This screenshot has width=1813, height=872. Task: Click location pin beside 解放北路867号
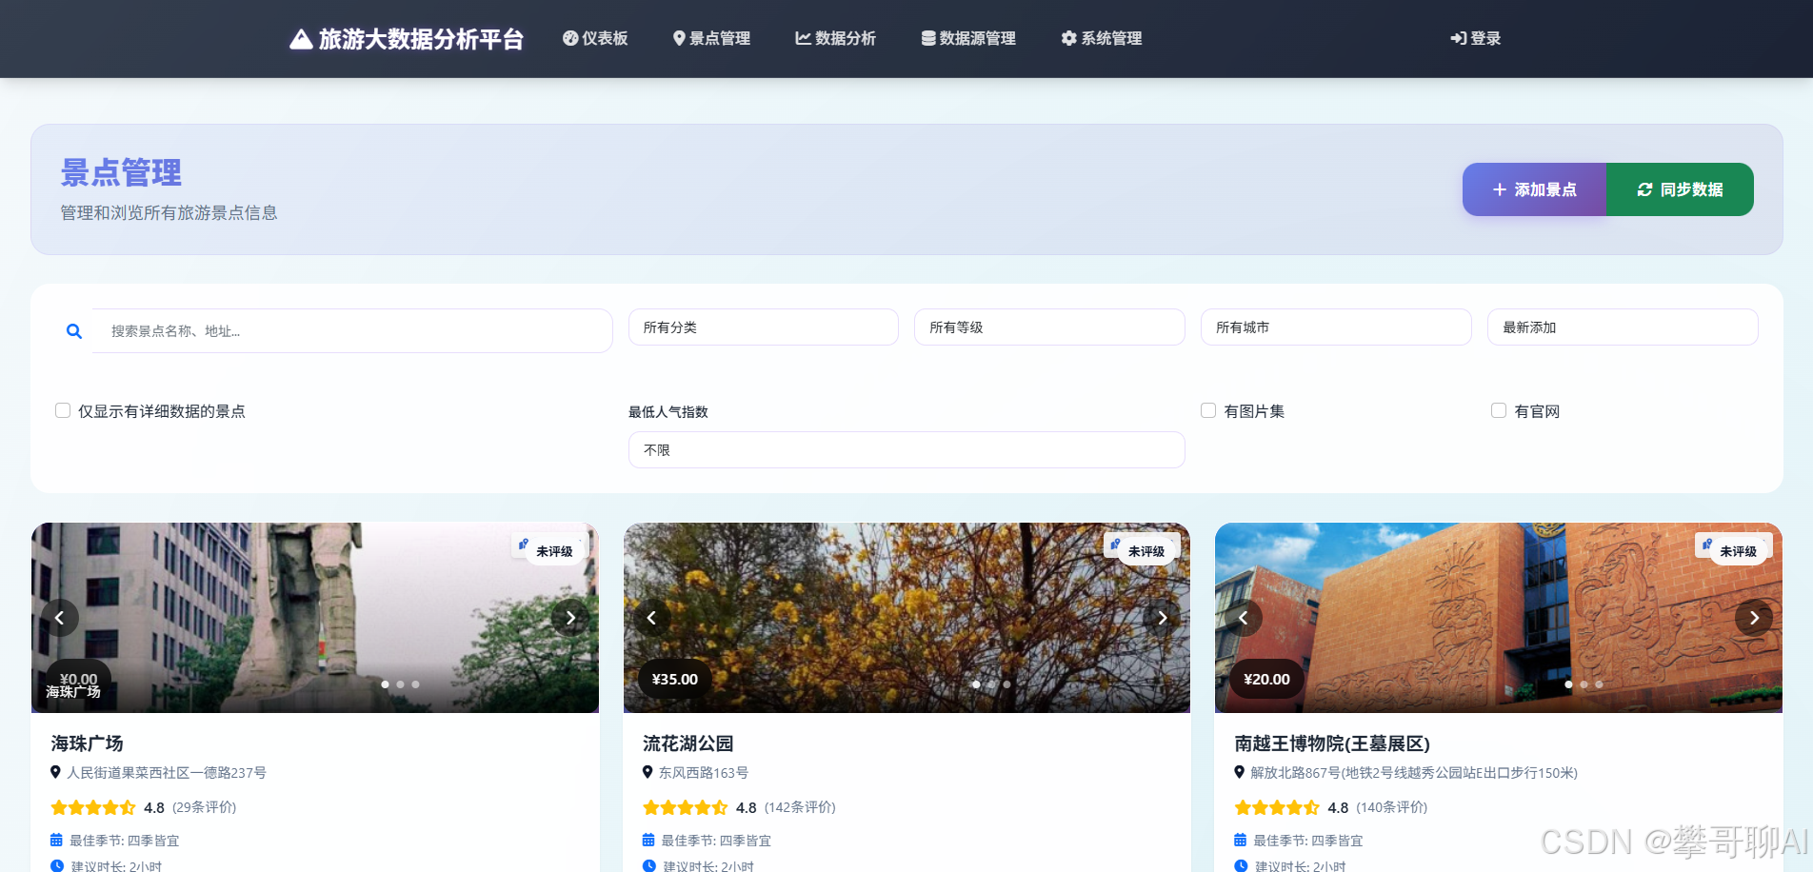tap(1239, 772)
